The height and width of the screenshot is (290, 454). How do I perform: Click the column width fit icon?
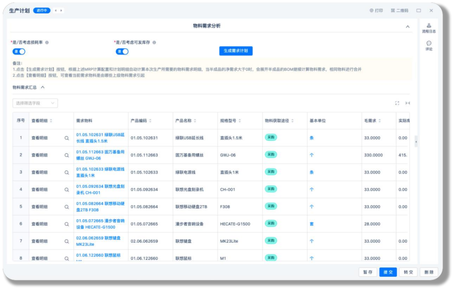[408, 103]
